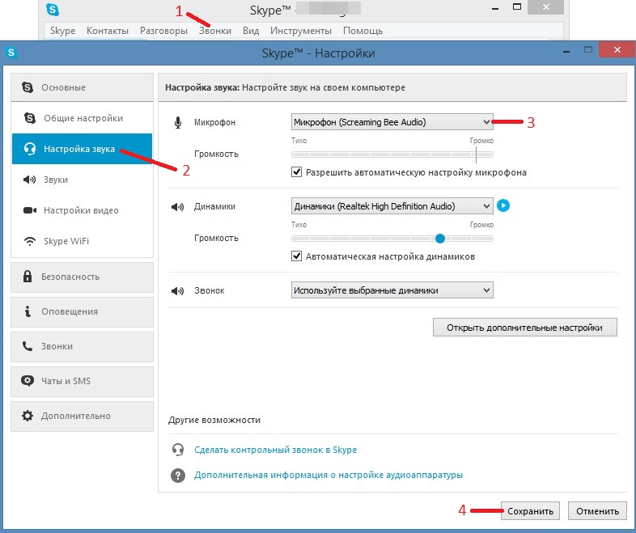Screen dimensions: 636x533
Task: Open the Оповещения settings section
Action: [x=82, y=311]
